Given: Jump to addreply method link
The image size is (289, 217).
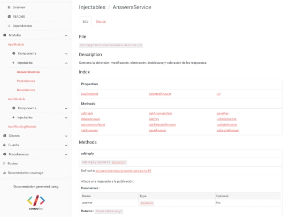Looking at the screenshot, I should coord(87,113).
